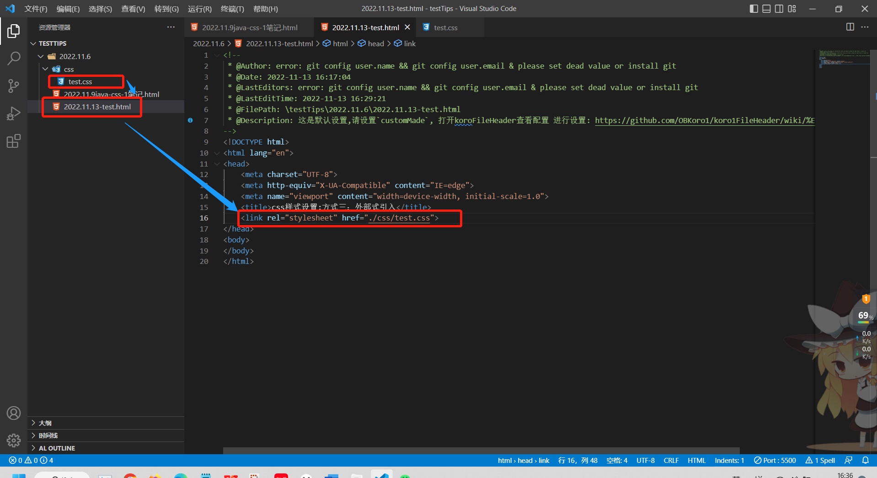The width and height of the screenshot is (877, 478).
Task: Toggle primary side bar layout icon
Action: pos(754,9)
